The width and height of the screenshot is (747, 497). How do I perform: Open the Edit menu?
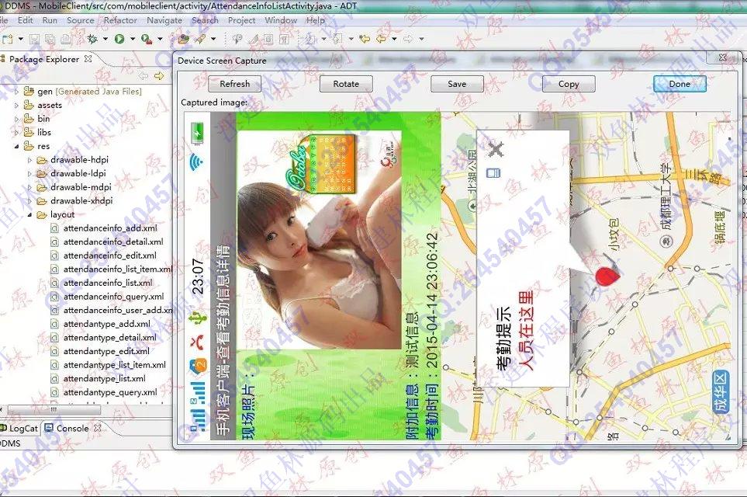pyautogui.click(x=26, y=20)
